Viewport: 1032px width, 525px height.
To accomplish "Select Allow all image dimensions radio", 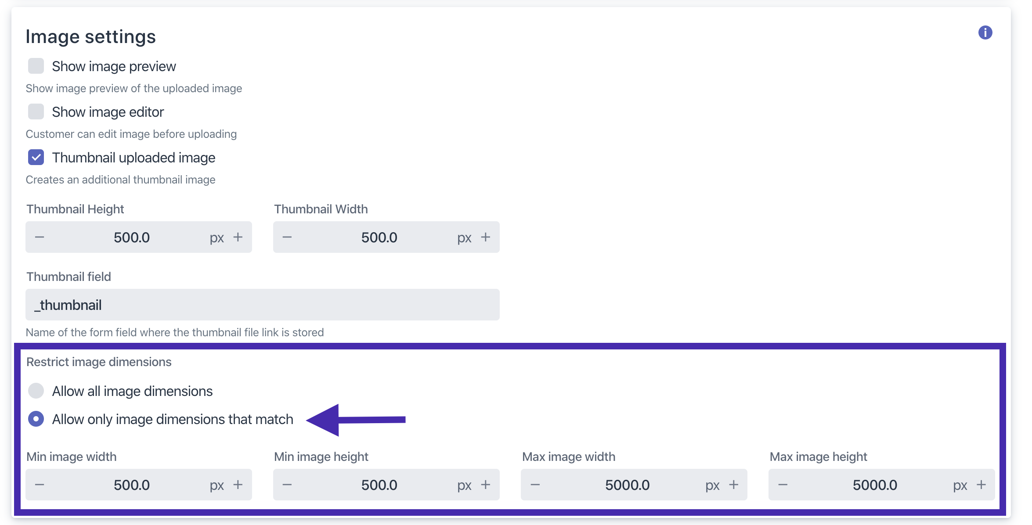I will (x=36, y=391).
